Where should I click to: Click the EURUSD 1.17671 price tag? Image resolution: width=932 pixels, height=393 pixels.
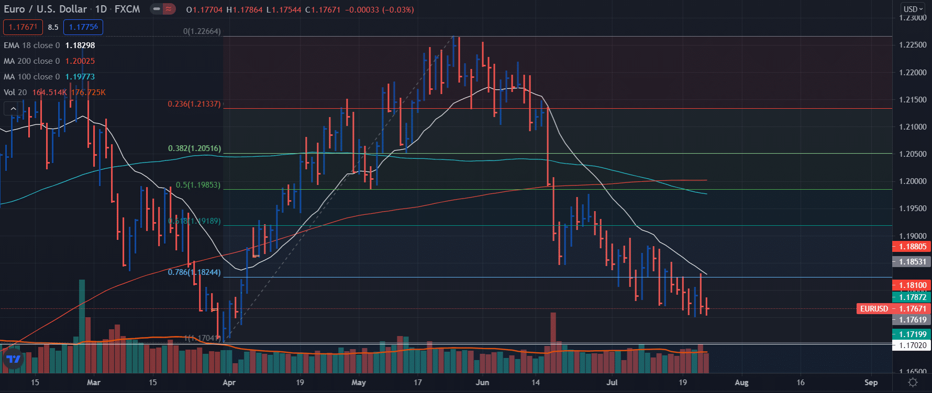pyautogui.click(x=893, y=309)
